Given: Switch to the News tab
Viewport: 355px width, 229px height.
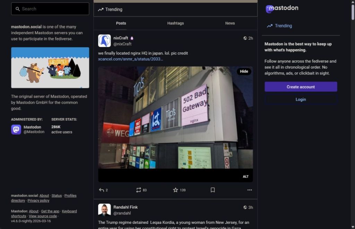Looking at the screenshot, I should click(x=230, y=23).
